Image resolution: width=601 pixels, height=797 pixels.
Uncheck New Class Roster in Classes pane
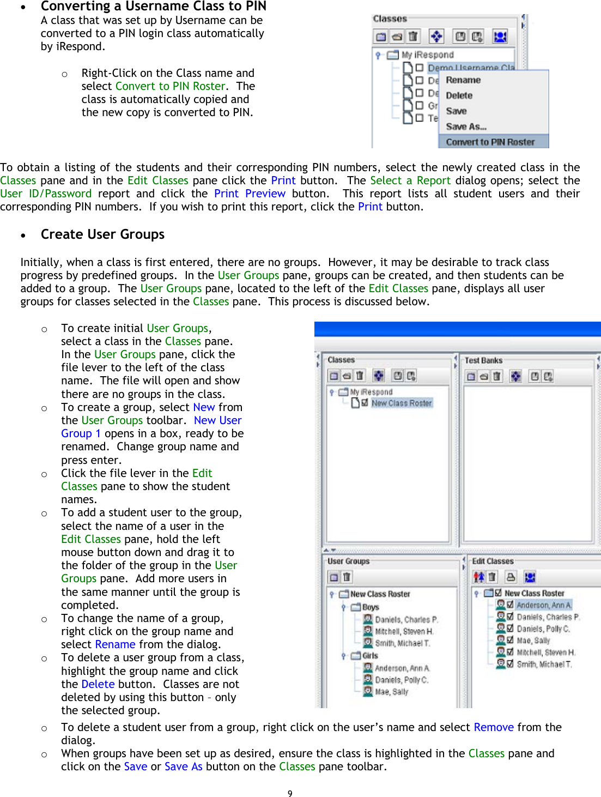pos(365,403)
